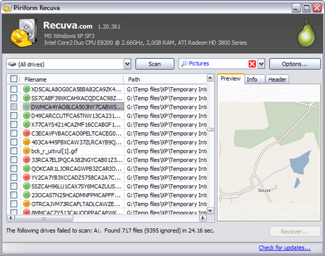The image size is (325, 256).
Task: Click the orange status dot for OTRCAJVM73RCAFLTADLCAWZE
Action: (x=26, y=204)
